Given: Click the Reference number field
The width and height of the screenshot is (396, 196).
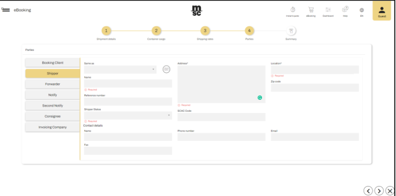Looking at the screenshot, I should 128,102.
